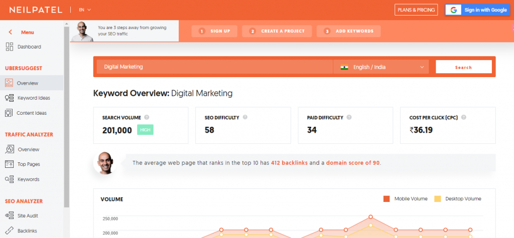This screenshot has width=514, height=238.
Task: Click the sidebar scrollbar up arrow
Action: 67,24
